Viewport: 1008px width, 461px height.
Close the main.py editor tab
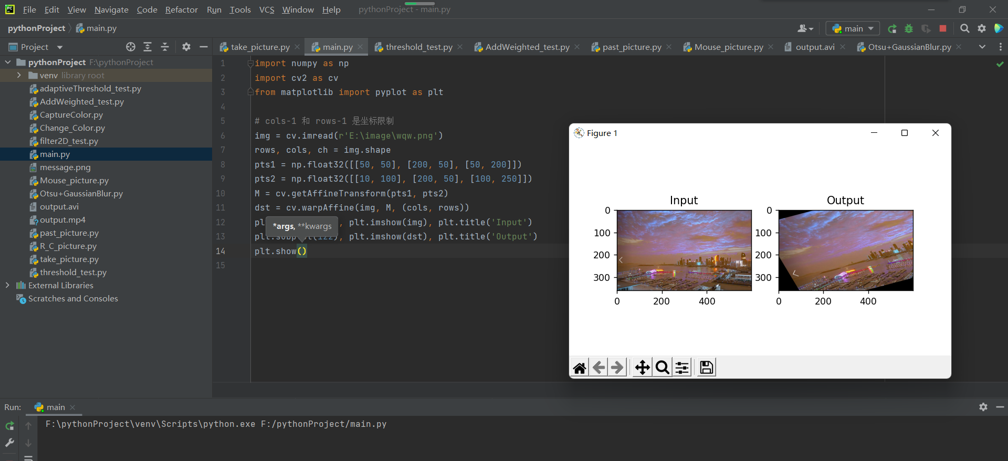(x=360, y=47)
